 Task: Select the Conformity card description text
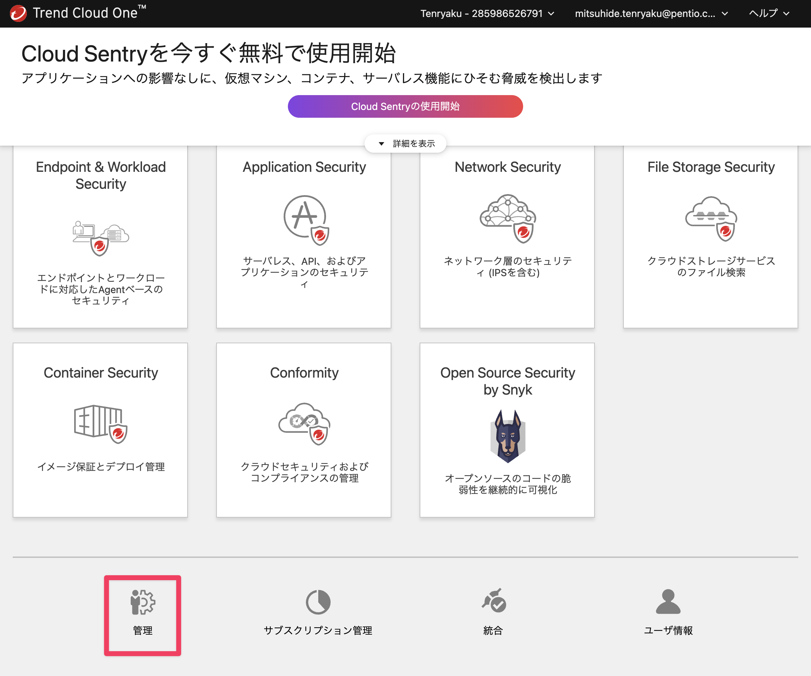coord(304,472)
